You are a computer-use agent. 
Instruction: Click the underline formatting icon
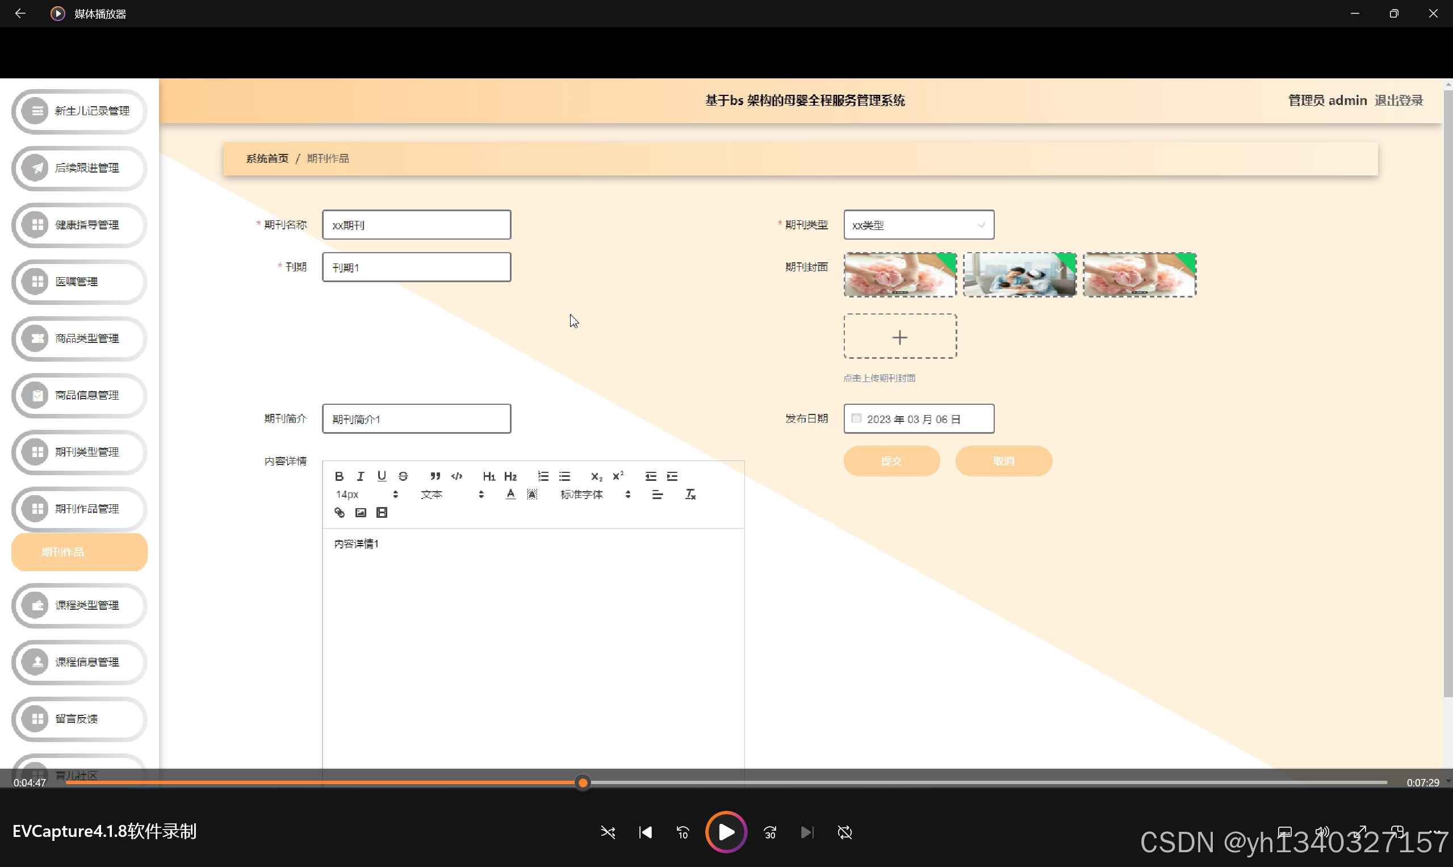click(382, 476)
